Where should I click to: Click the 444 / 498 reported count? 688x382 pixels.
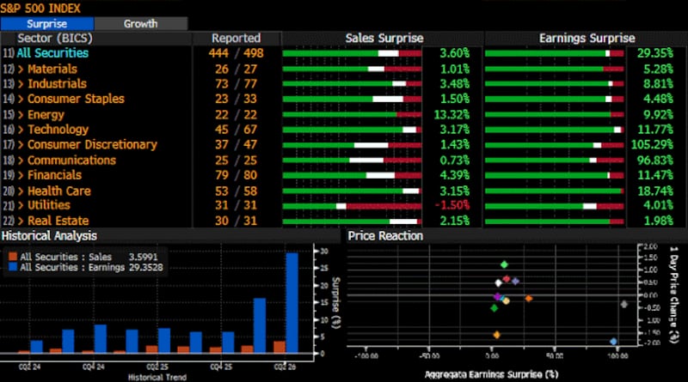pos(236,53)
